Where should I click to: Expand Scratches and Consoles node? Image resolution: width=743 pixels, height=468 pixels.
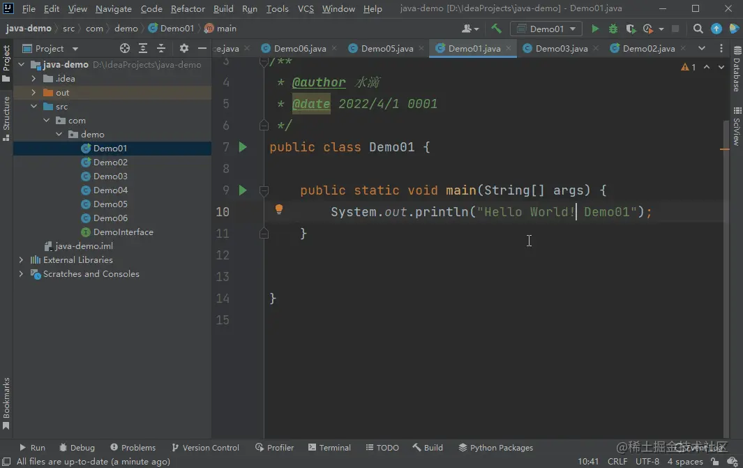pos(22,274)
